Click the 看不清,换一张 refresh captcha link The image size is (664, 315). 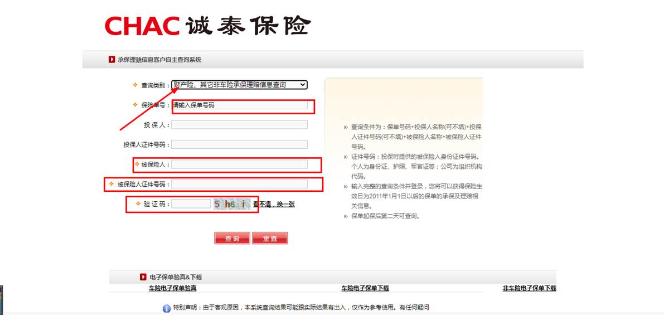274,204
